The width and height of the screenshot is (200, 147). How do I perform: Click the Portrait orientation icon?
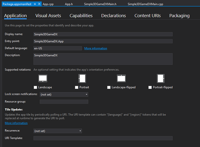tap(82, 78)
